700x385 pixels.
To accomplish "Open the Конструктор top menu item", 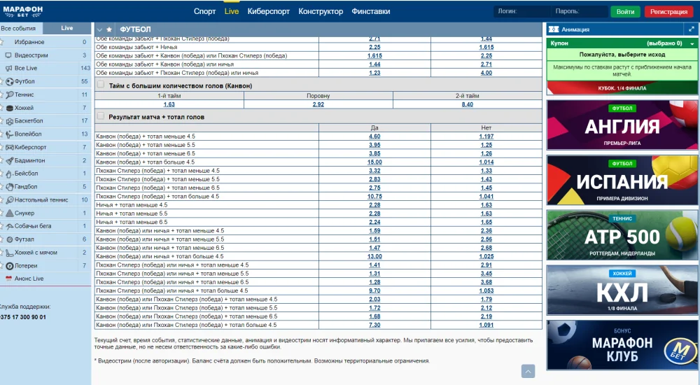I will coord(321,12).
